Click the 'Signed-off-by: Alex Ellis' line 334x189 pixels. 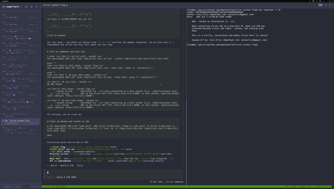[x=229, y=40]
